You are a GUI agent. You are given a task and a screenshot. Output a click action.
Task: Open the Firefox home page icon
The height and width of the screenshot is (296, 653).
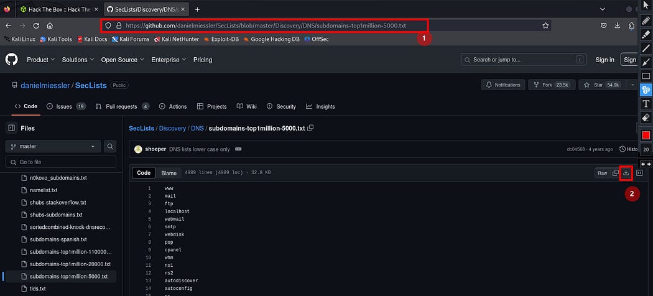[x=50, y=25]
